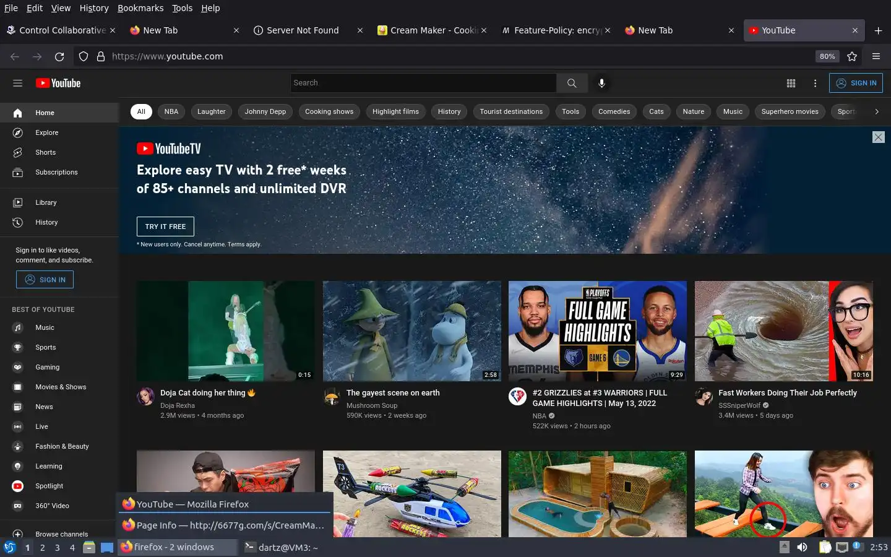Image resolution: width=891 pixels, height=557 pixels.
Task: Switch to the Control Collaborative tab
Action: click(61, 30)
